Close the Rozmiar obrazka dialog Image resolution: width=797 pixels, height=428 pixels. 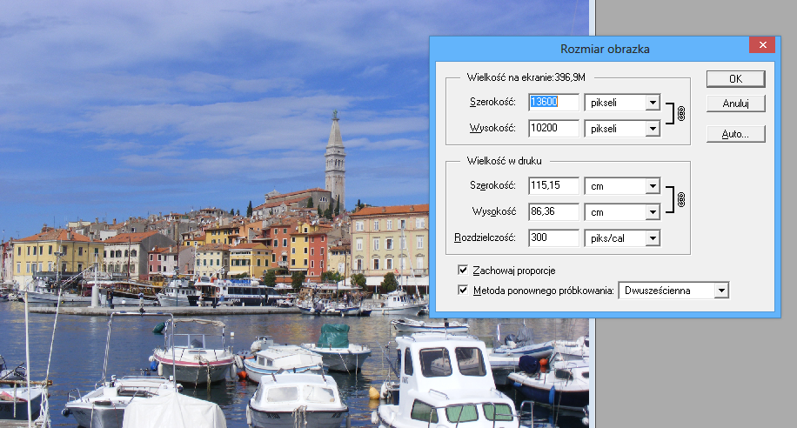[x=762, y=45]
